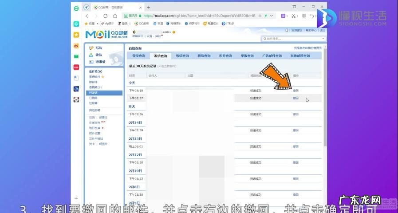Open the 垃圾箱 junk folder

click(x=93, y=103)
